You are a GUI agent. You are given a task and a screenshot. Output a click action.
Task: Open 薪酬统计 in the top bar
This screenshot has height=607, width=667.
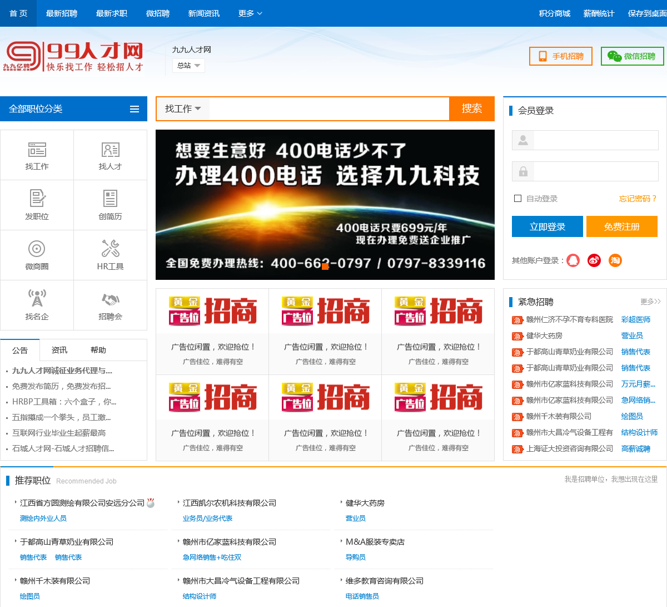pyautogui.click(x=599, y=13)
